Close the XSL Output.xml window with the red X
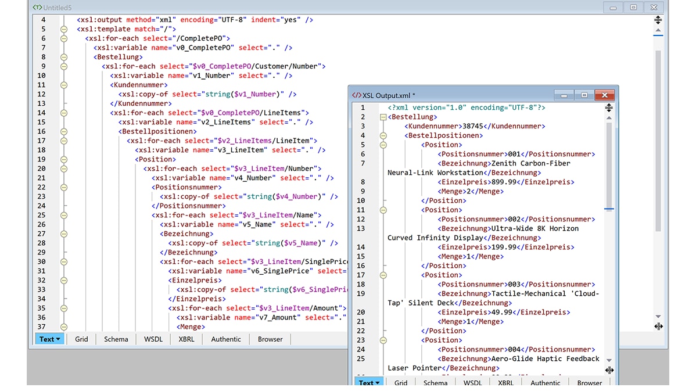The image size is (696, 391). (605, 95)
